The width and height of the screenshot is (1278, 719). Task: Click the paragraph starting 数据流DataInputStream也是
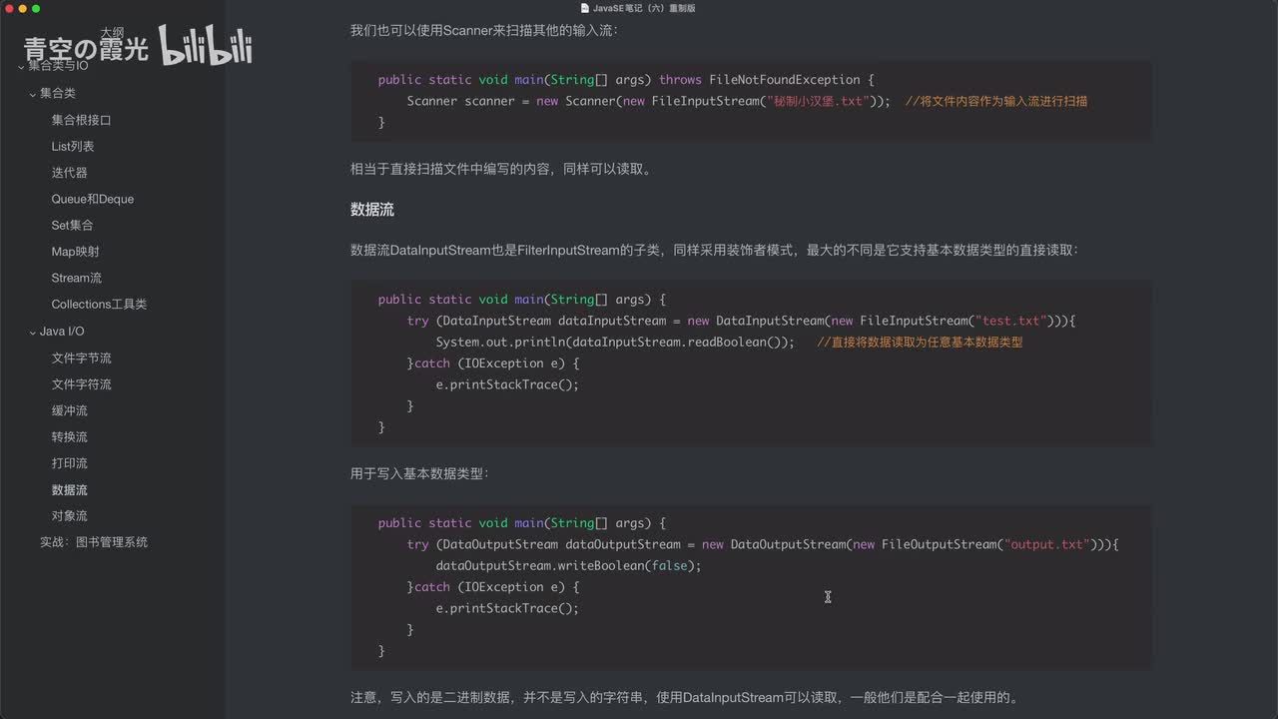point(714,250)
